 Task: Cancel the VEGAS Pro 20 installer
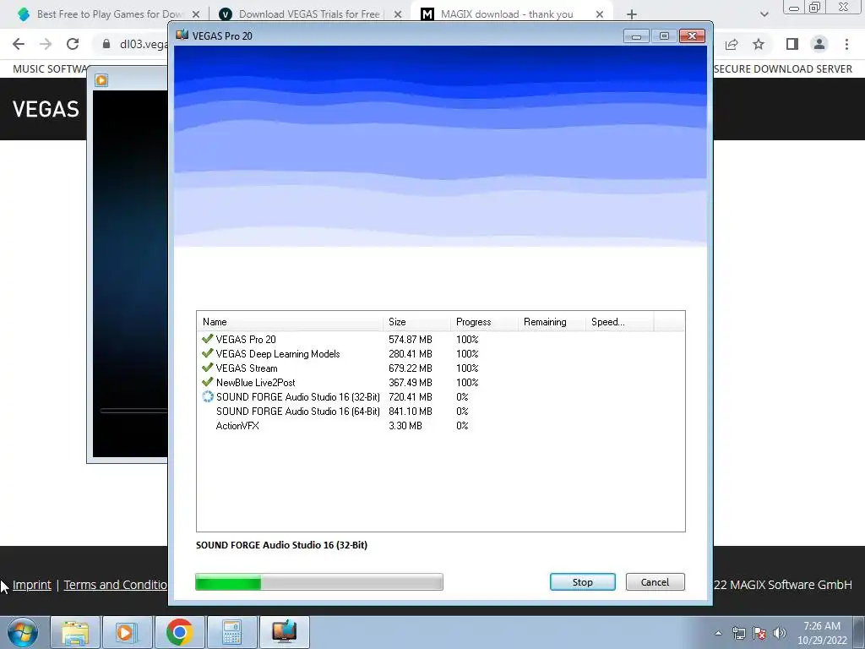(655, 581)
